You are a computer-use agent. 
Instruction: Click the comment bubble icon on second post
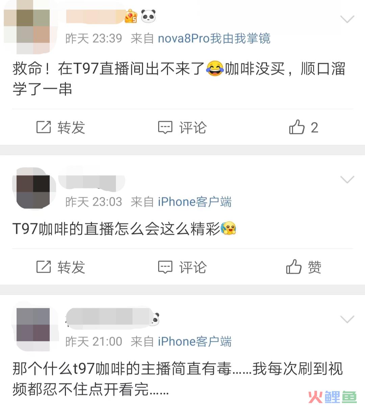coord(165,267)
